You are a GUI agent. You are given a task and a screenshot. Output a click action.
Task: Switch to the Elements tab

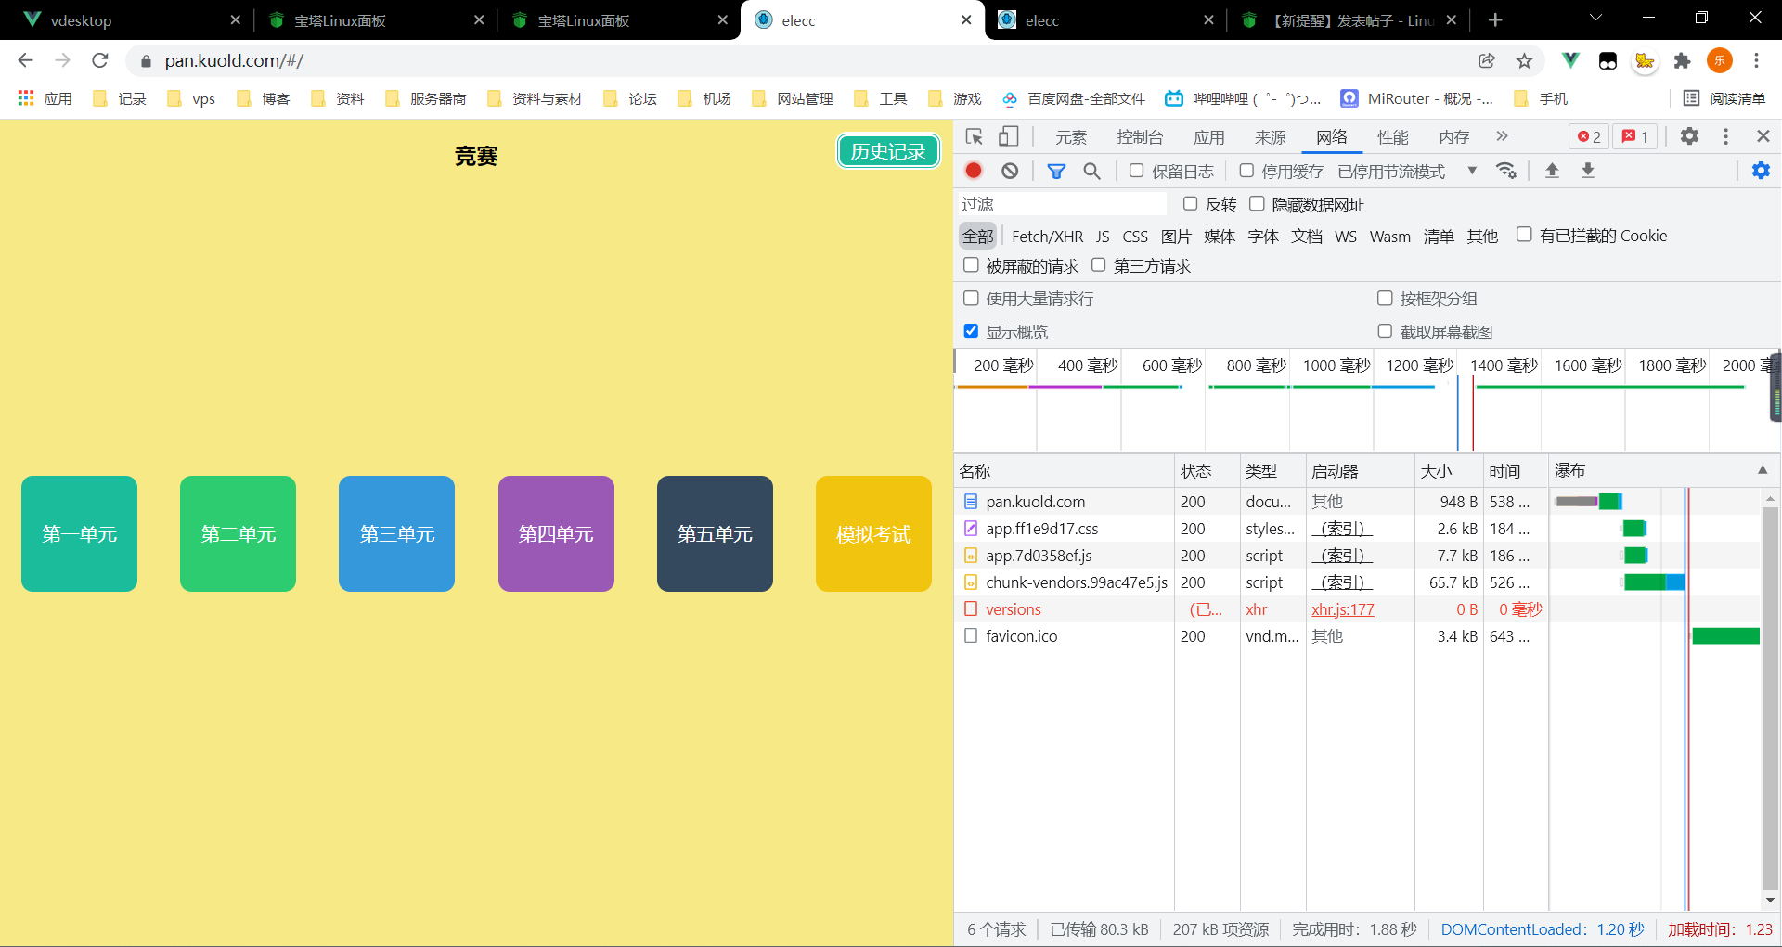pyautogui.click(x=1070, y=137)
